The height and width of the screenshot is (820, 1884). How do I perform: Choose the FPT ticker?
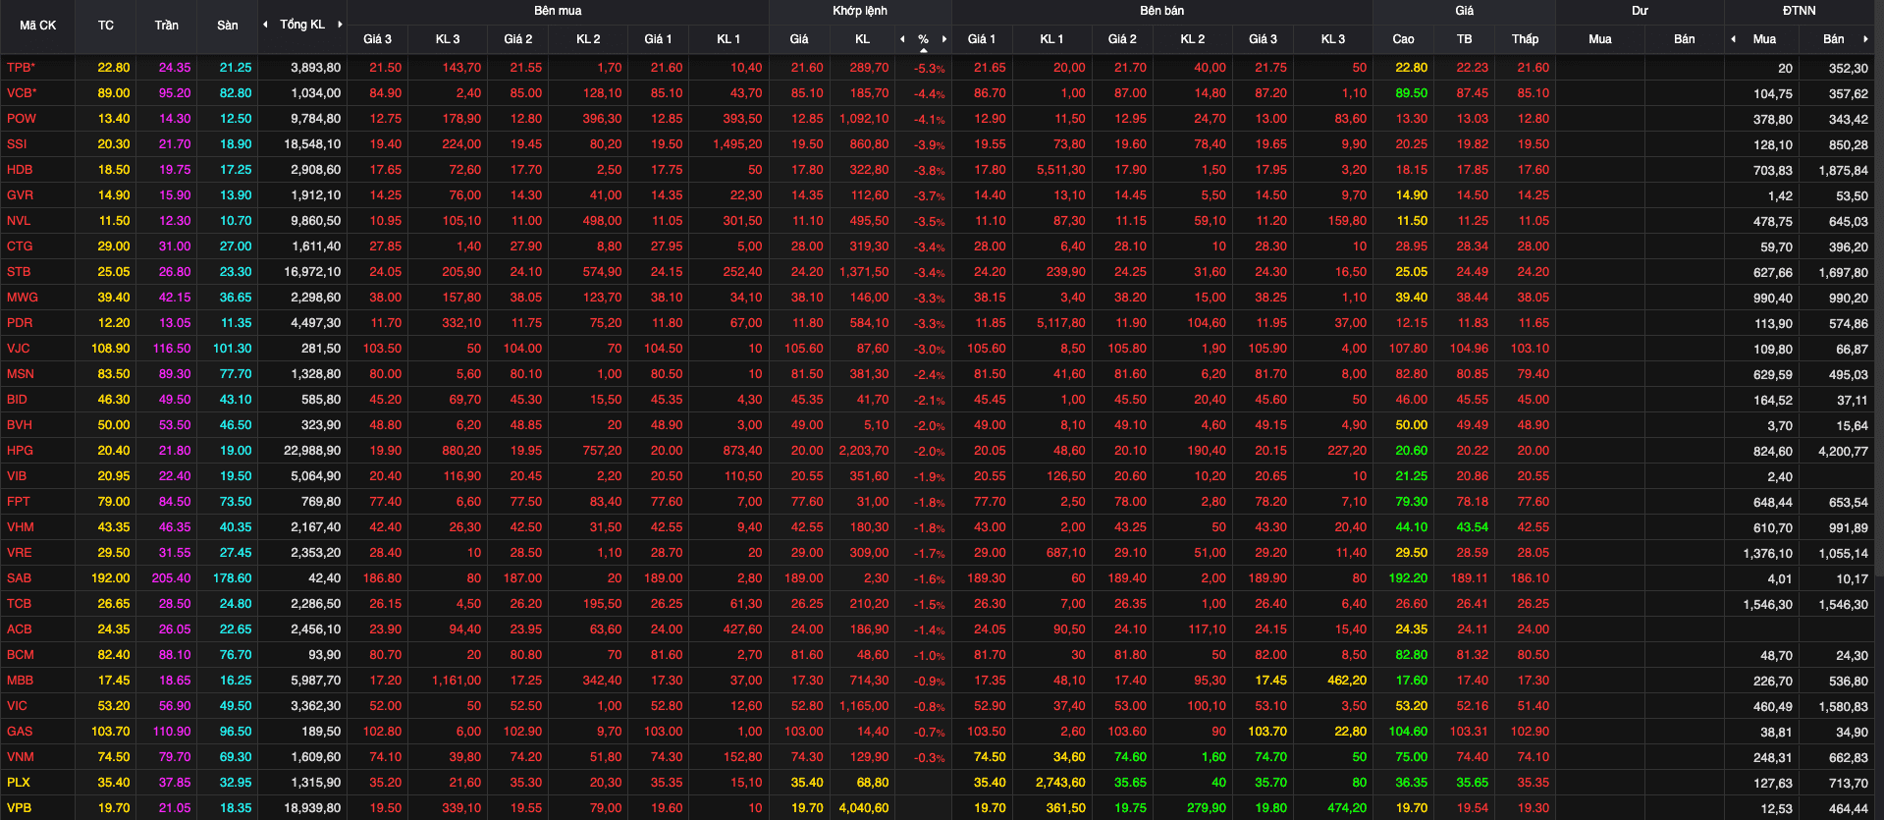point(18,502)
